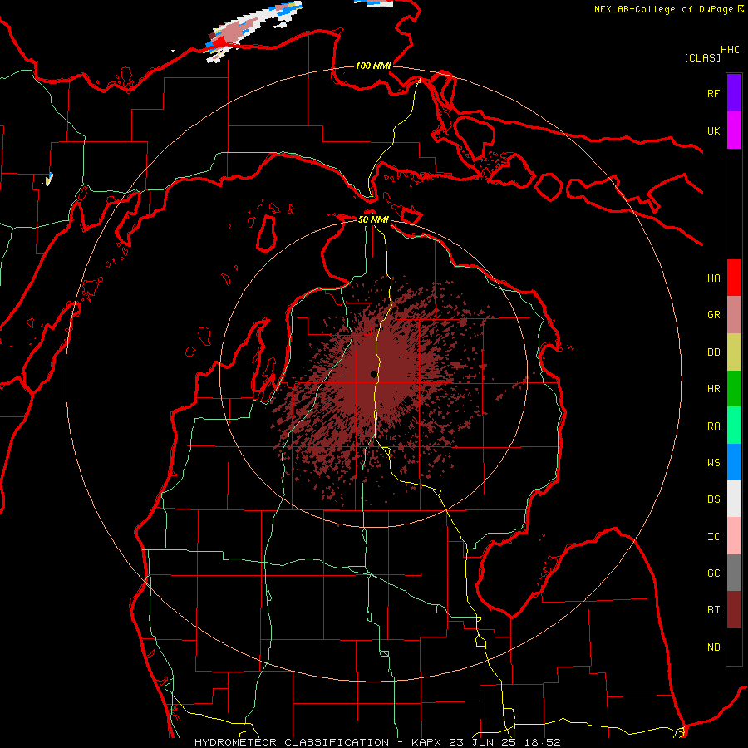Click the GR legend label
The width and height of the screenshot is (748, 748).
[x=713, y=315]
